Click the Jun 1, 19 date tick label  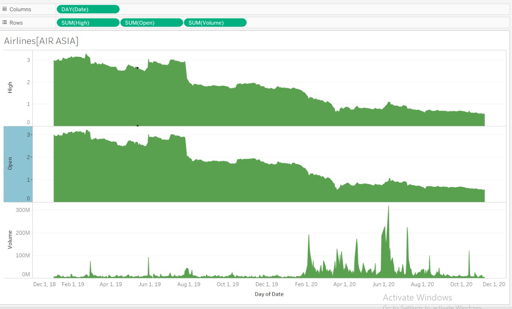pyautogui.click(x=149, y=285)
